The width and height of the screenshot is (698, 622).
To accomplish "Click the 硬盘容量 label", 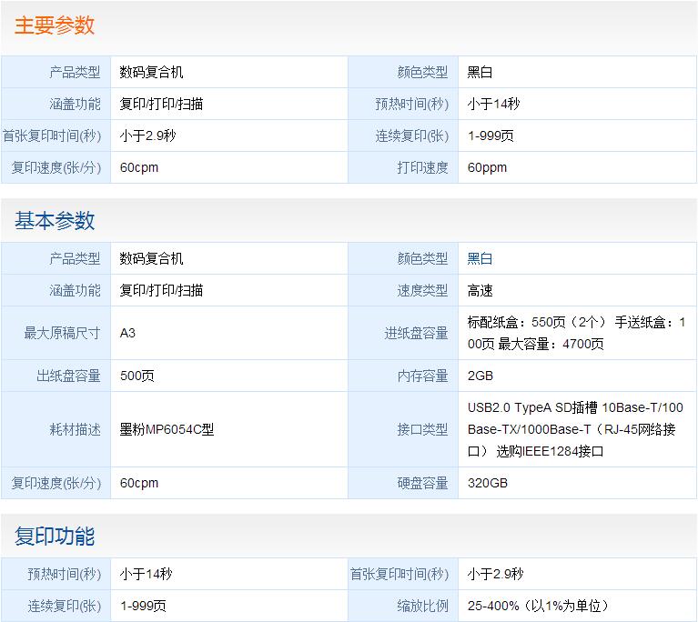I will (x=422, y=483).
